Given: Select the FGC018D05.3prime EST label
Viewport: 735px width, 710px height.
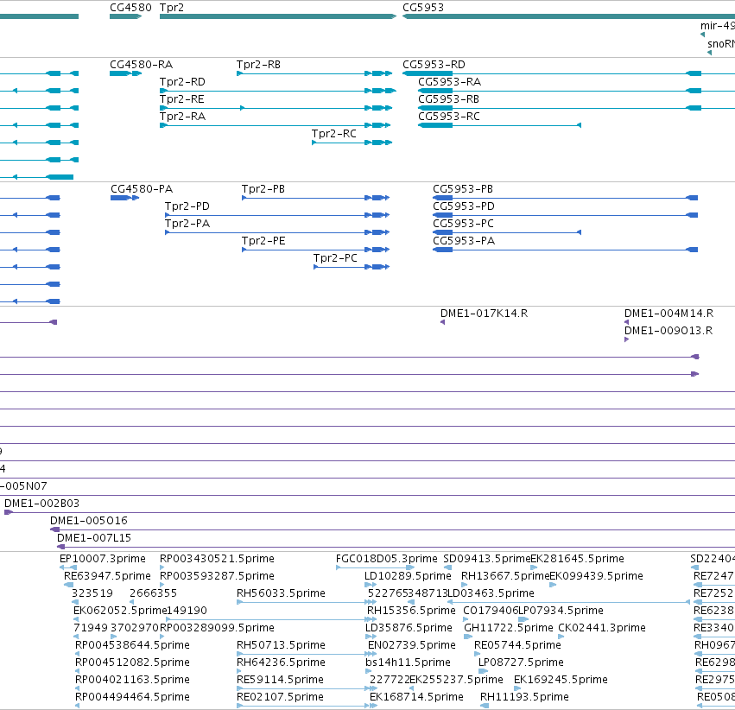Looking at the screenshot, I should [x=386, y=559].
